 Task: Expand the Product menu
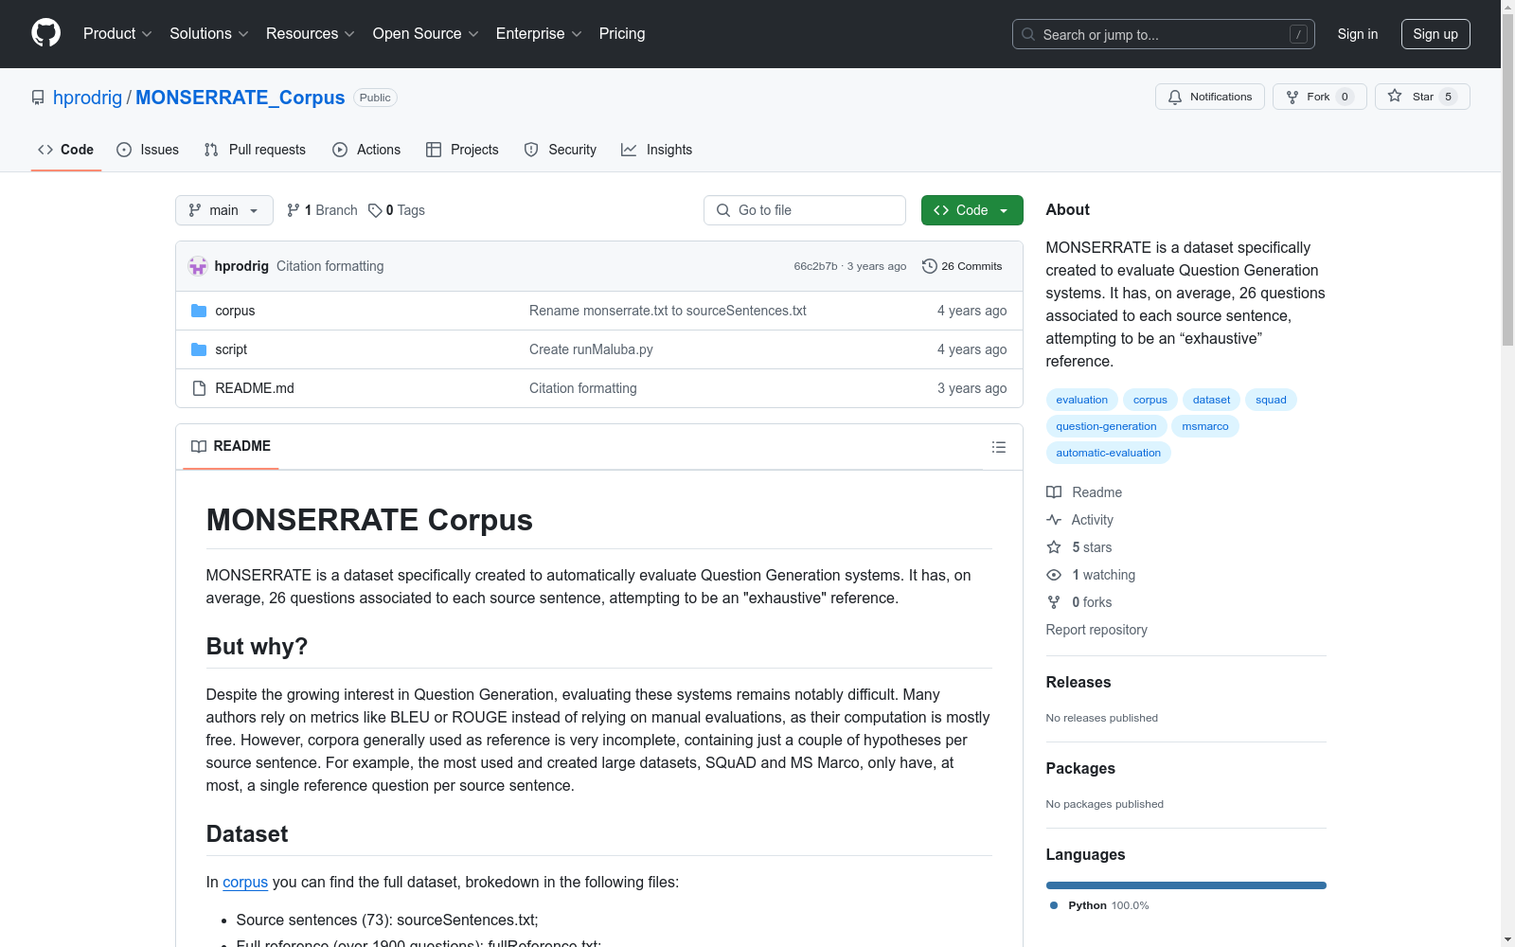(x=117, y=34)
